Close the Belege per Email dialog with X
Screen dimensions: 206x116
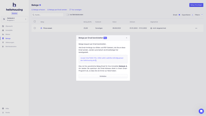pos(126,38)
